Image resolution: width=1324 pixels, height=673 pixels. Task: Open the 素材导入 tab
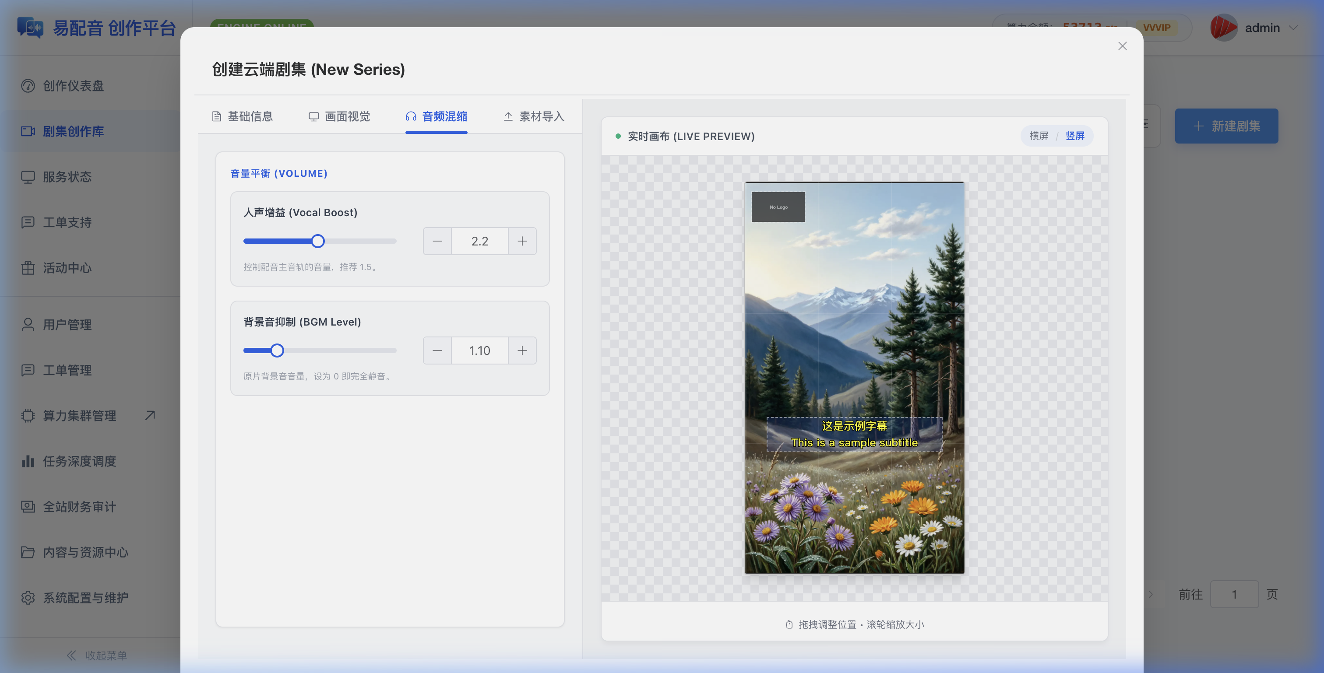tap(534, 117)
